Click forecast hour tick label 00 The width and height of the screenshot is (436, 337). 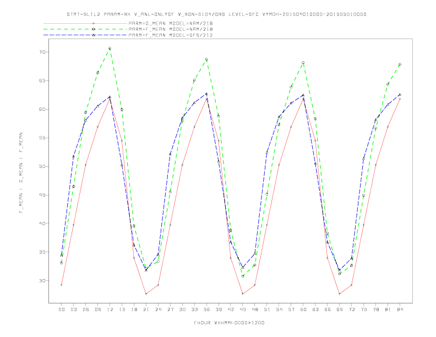[62, 309]
